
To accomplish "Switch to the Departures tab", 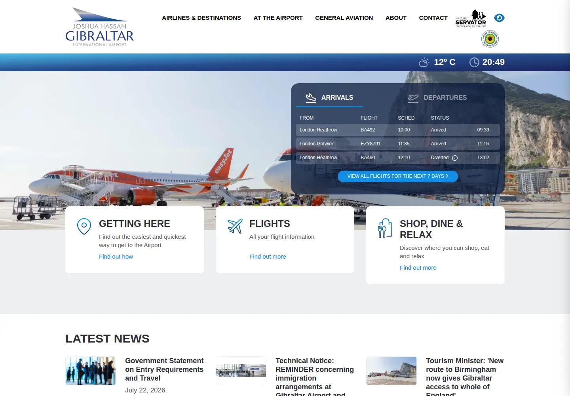I will pos(437,98).
